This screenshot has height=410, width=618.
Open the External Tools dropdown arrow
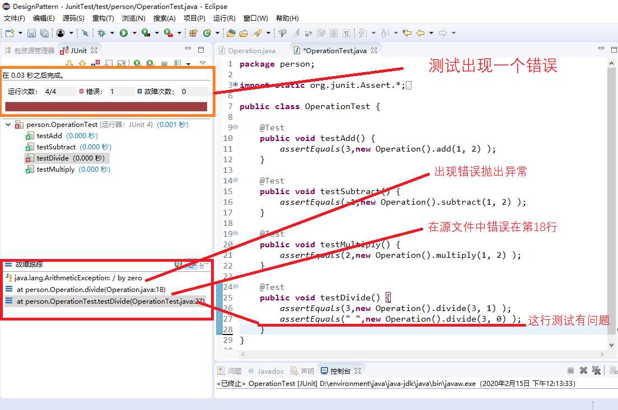[179, 33]
